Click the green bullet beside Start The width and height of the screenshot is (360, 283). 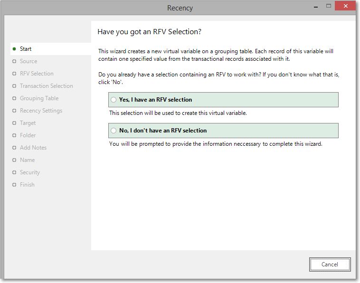click(14, 49)
